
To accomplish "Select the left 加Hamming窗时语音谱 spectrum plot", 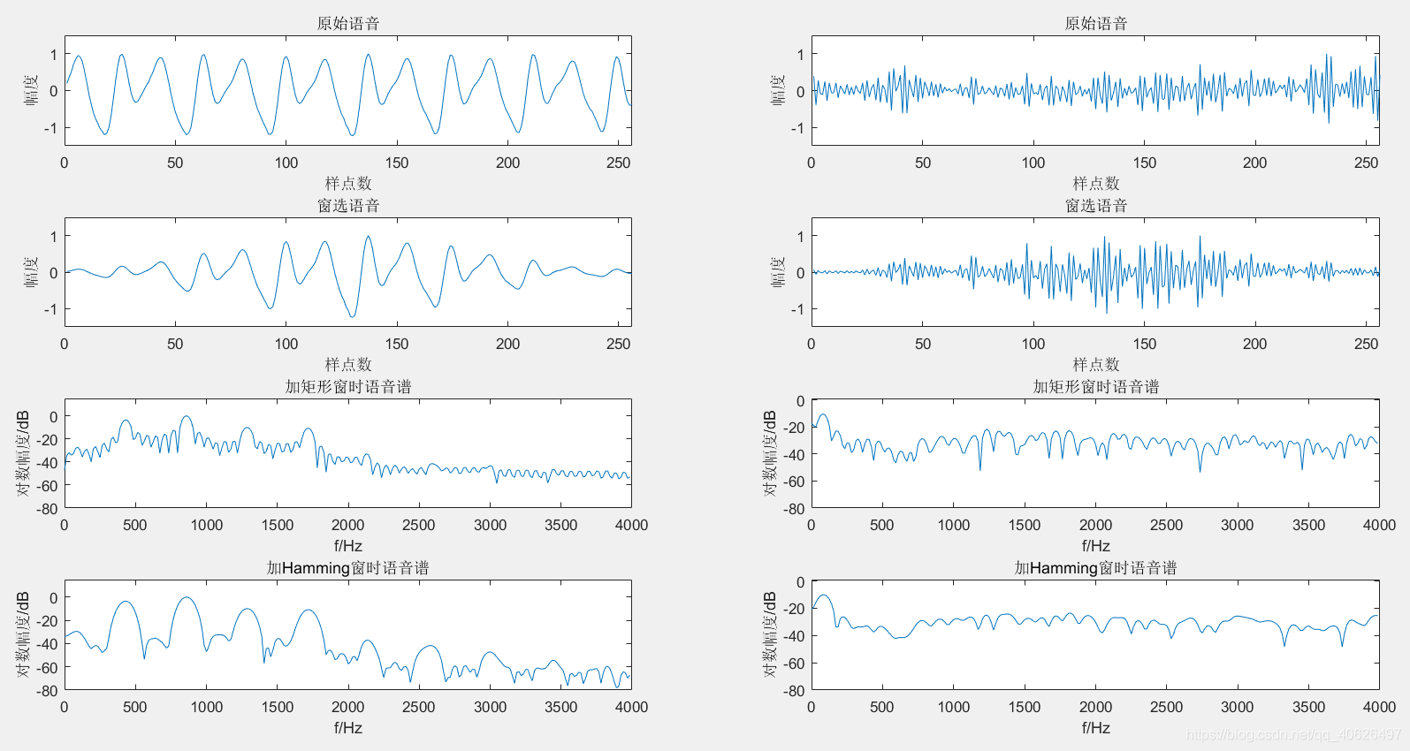I will coord(348,635).
